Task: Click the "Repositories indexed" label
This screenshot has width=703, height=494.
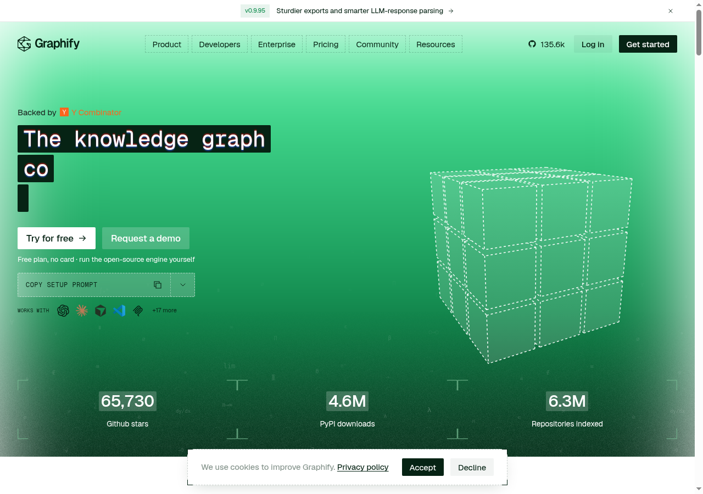Action: 567,424
